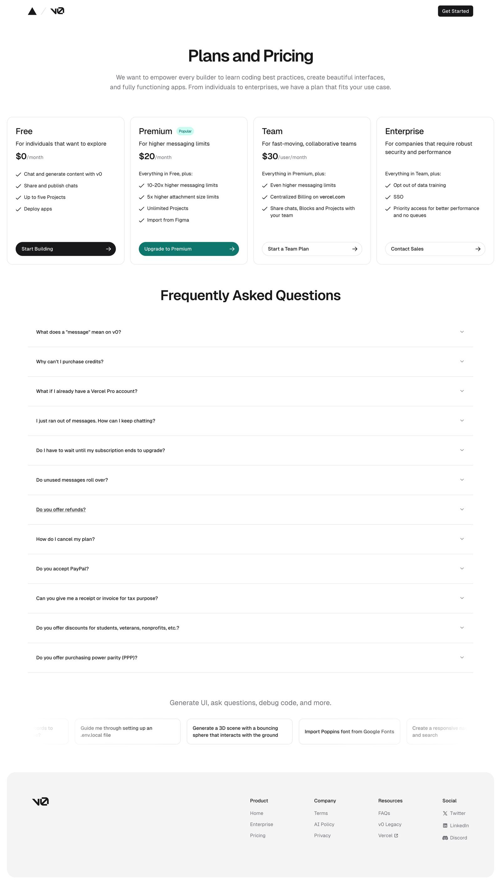The height and width of the screenshot is (894, 501).
Task: Toggle open 'Do you accept PayPal?' chevron
Action: point(462,569)
